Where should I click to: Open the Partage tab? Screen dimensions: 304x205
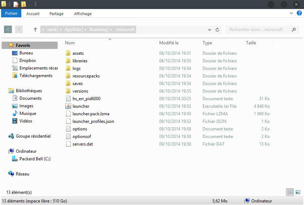tap(56, 14)
